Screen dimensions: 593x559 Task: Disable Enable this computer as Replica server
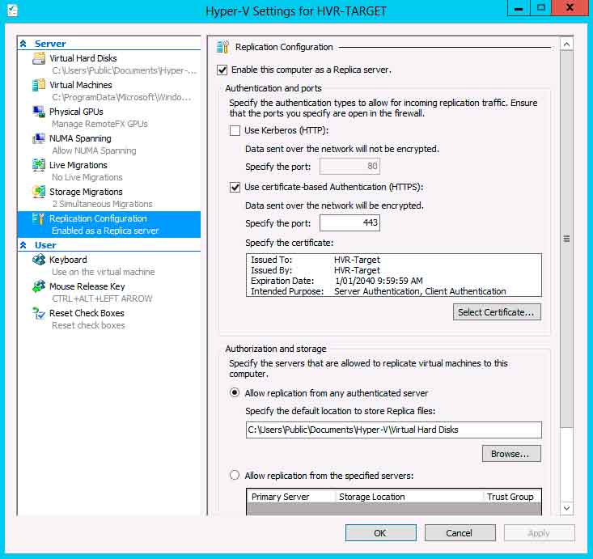tap(222, 70)
